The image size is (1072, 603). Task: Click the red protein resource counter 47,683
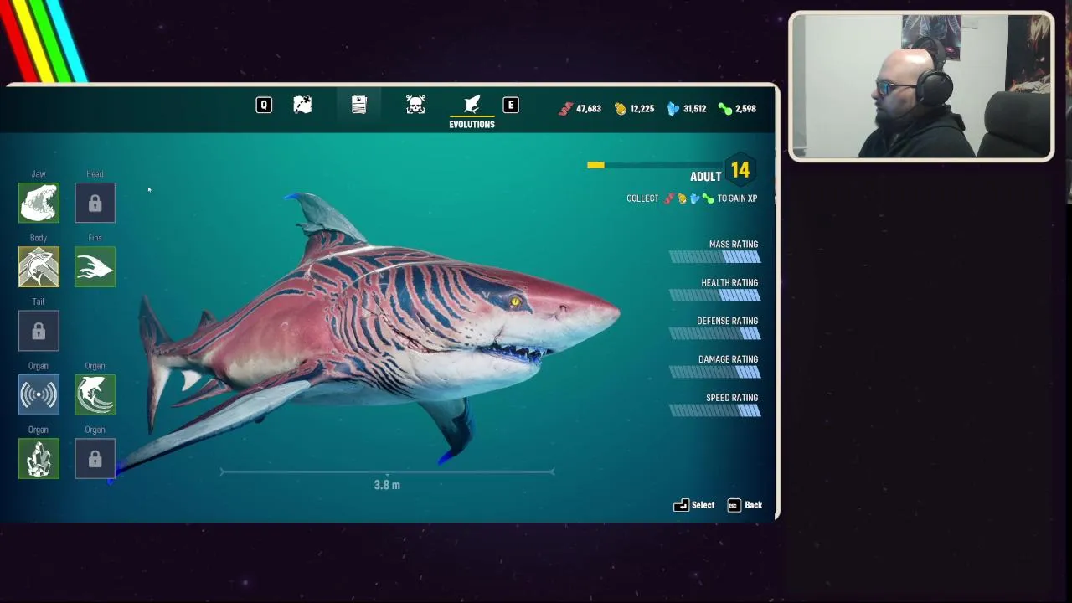tap(580, 109)
